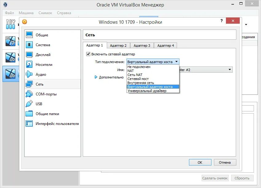The height and width of the screenshot is (188, 261).
Task: Click the tools icon in VirtualBox Manager
Action: click(x=10, y=24)
